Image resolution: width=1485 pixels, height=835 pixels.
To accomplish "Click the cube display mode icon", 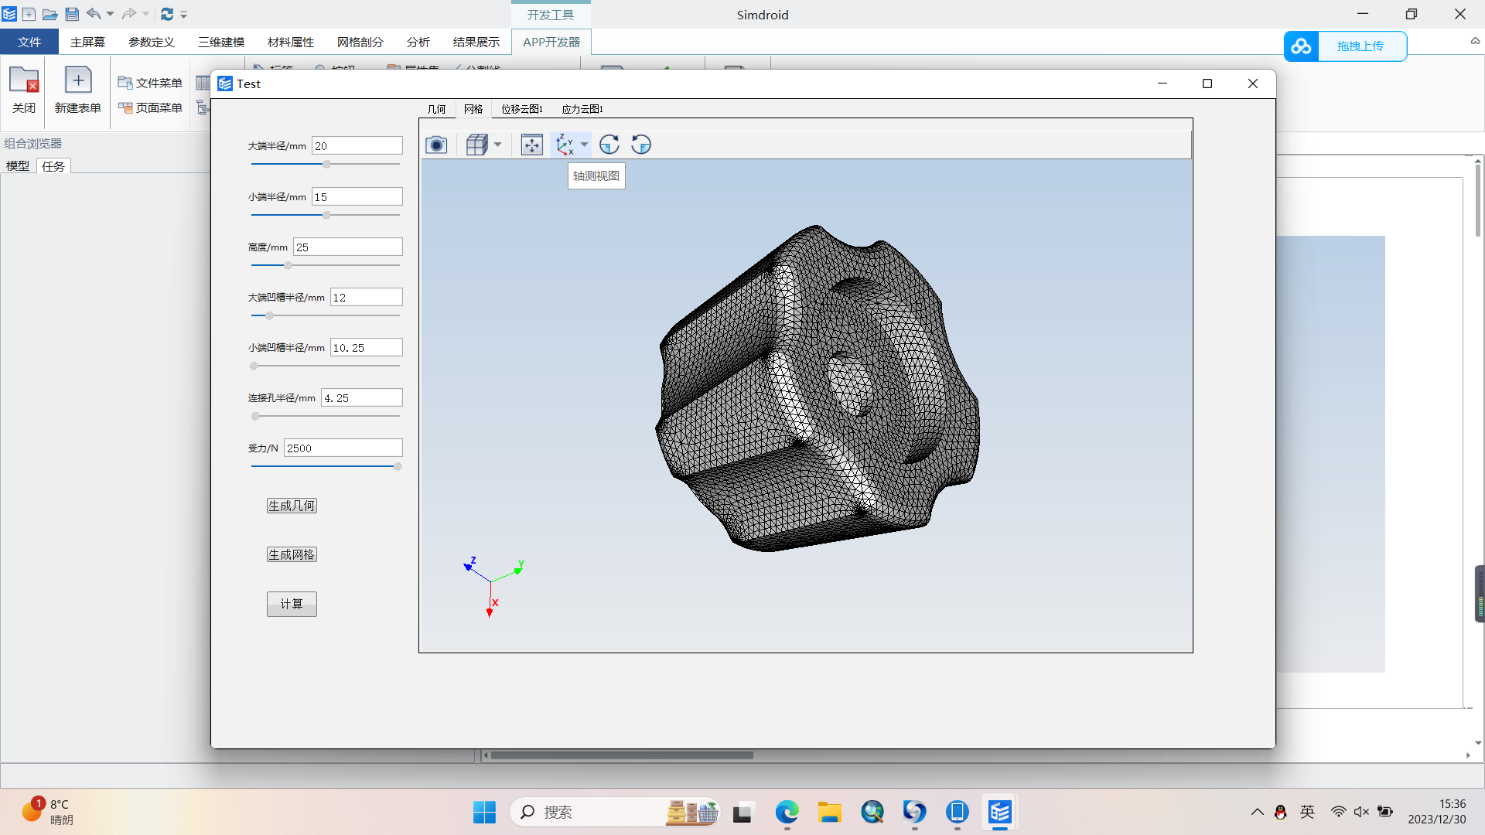I will [477, 145].
